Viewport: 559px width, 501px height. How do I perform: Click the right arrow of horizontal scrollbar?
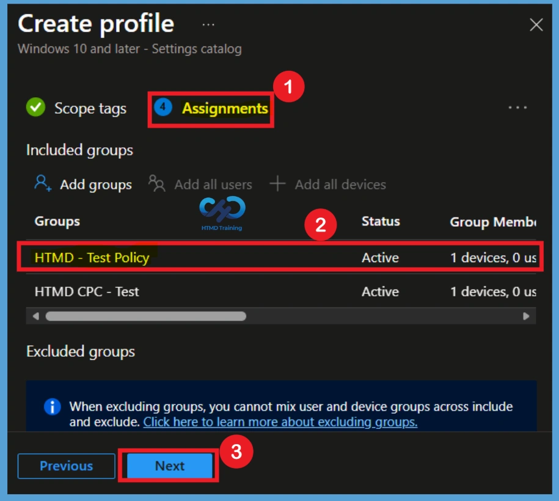[x=526, y=316]
